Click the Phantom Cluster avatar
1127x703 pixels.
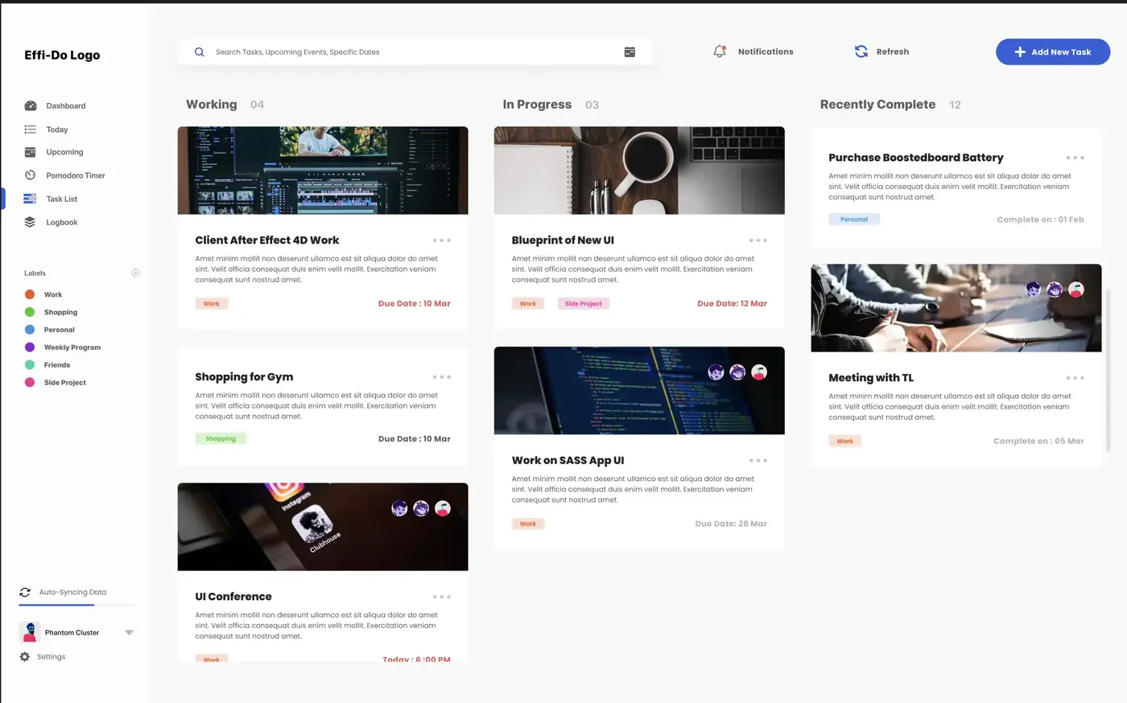[30, 632]
